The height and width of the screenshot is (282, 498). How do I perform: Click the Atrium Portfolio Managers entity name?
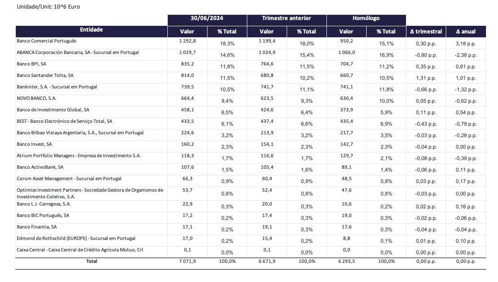(79, 156)
